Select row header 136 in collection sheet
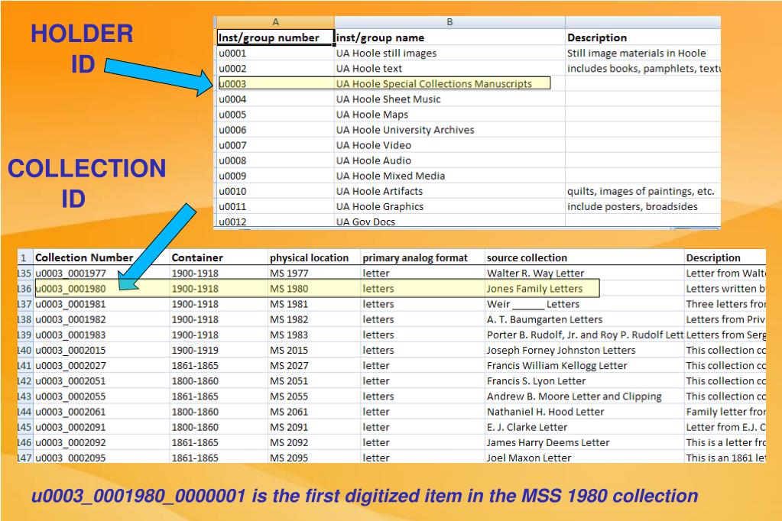Screen dimensions: 782x521 (x=24, y=289)
